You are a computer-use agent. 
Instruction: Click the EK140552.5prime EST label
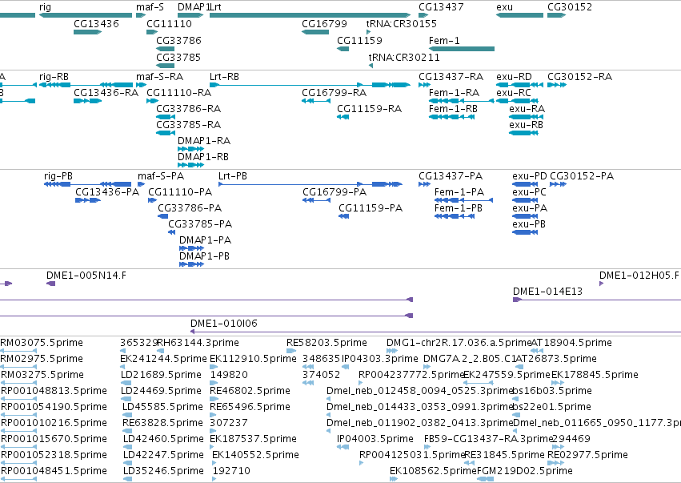[256, 455]
